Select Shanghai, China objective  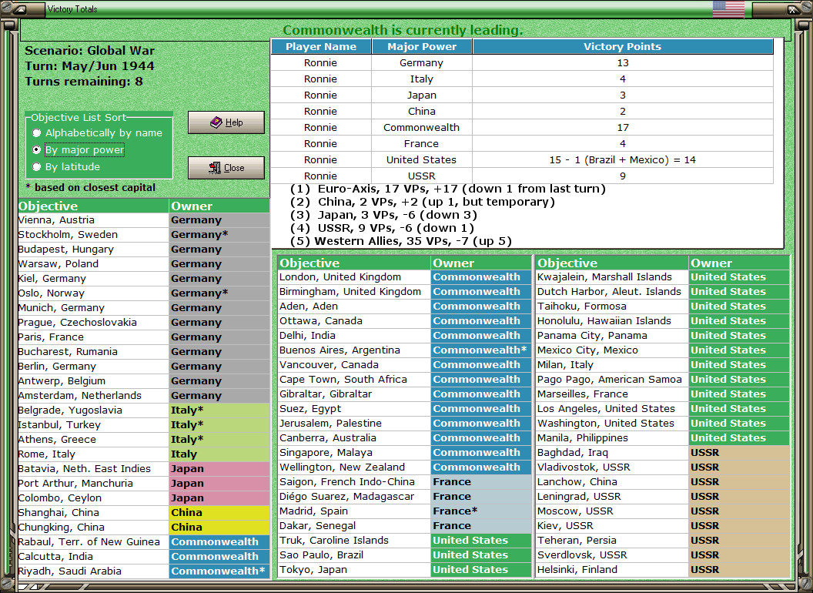(93, 513)
